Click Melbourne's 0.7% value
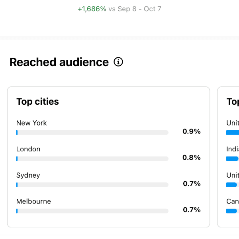Image resolution: width=239 pixels, height=239 pixels. [x=192, y=210]
